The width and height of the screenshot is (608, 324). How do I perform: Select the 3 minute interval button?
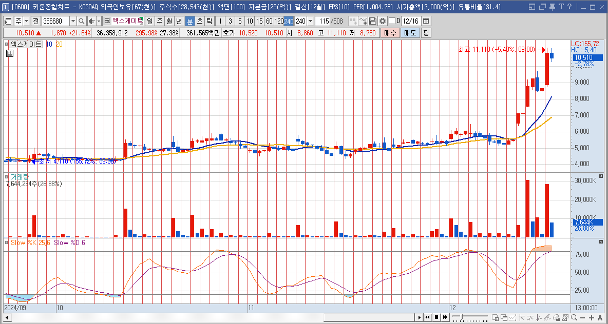(x=231, y=21)
